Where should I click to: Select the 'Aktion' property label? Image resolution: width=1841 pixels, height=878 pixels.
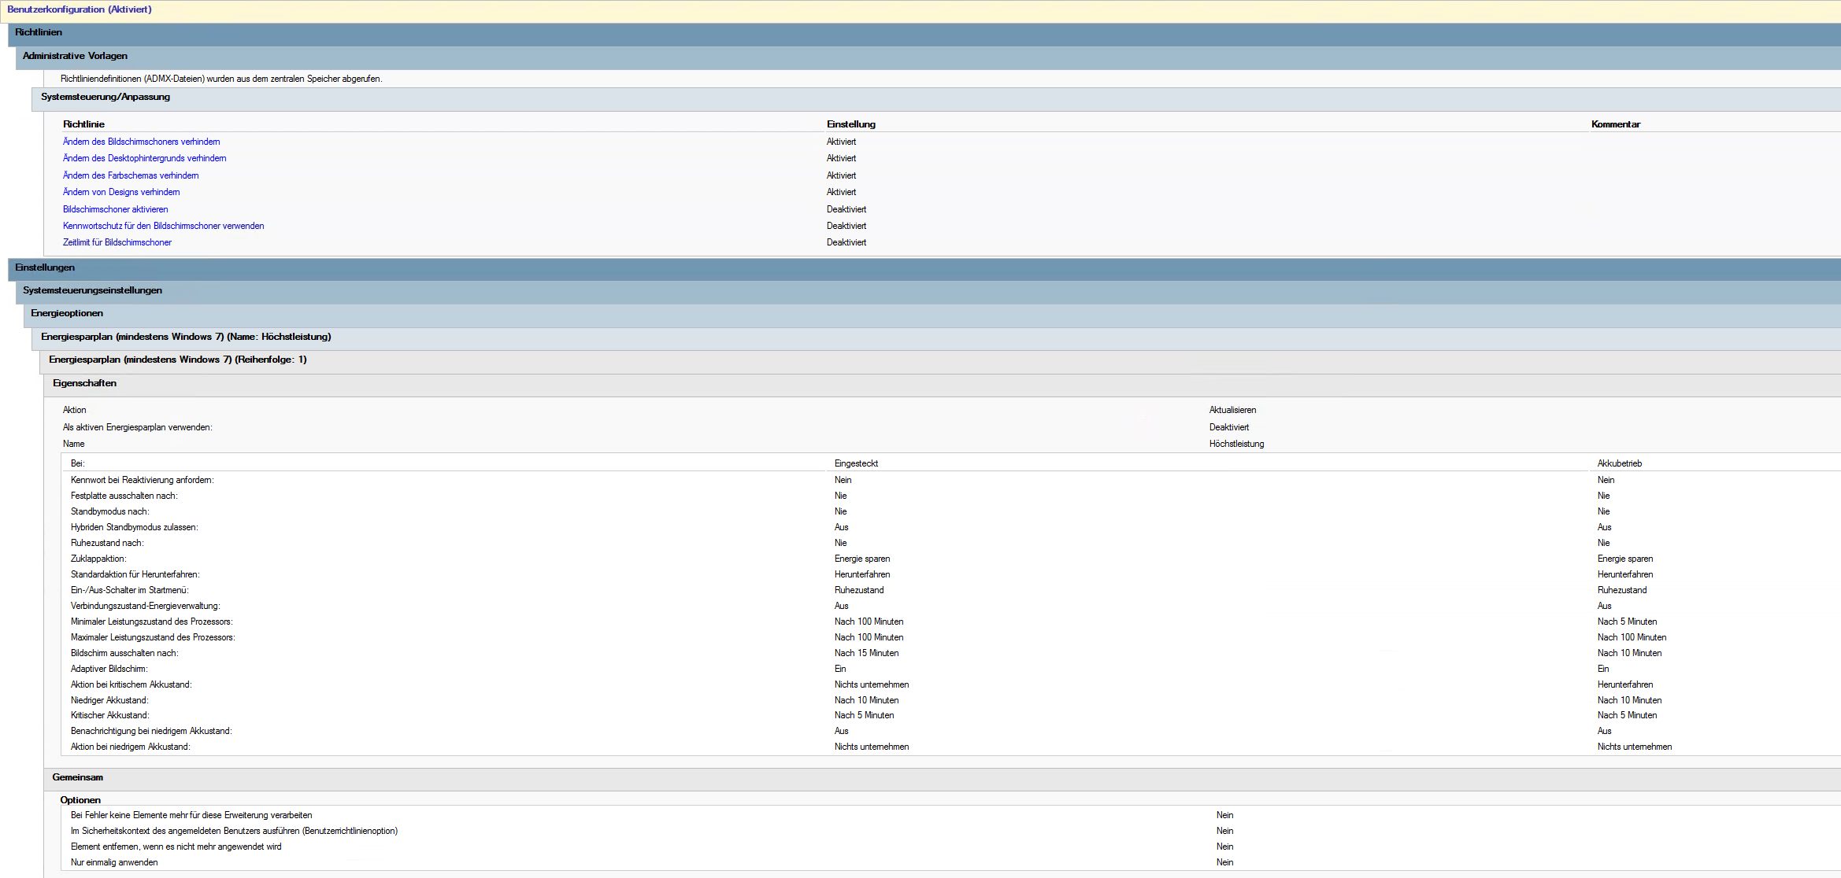coord(75,410)
